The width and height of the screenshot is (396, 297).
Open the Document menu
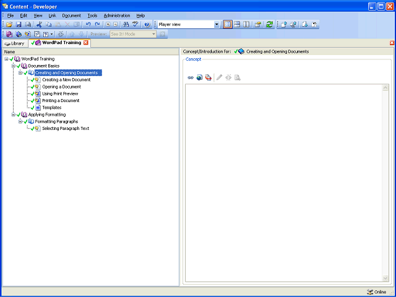point(72,15)
